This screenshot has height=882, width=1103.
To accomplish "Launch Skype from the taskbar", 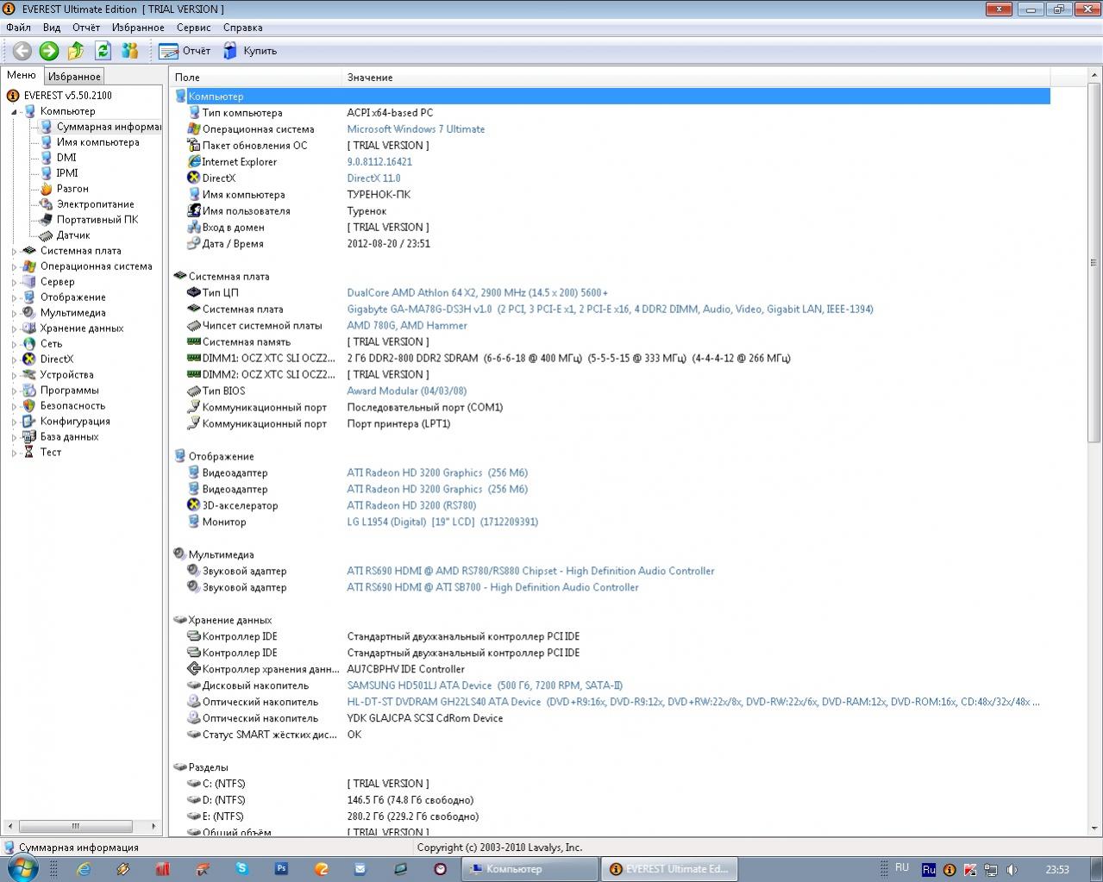I will coord(241,869).
